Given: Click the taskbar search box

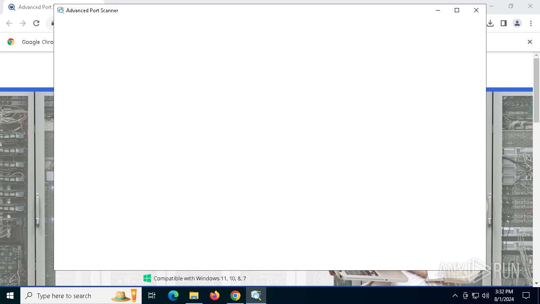Looking at the screenshot, I should [81, 296].
